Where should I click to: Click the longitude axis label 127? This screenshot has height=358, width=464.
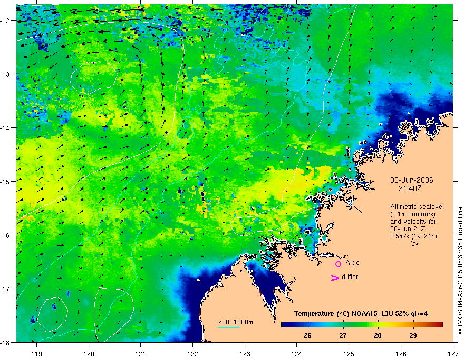[x=453, y=354]
